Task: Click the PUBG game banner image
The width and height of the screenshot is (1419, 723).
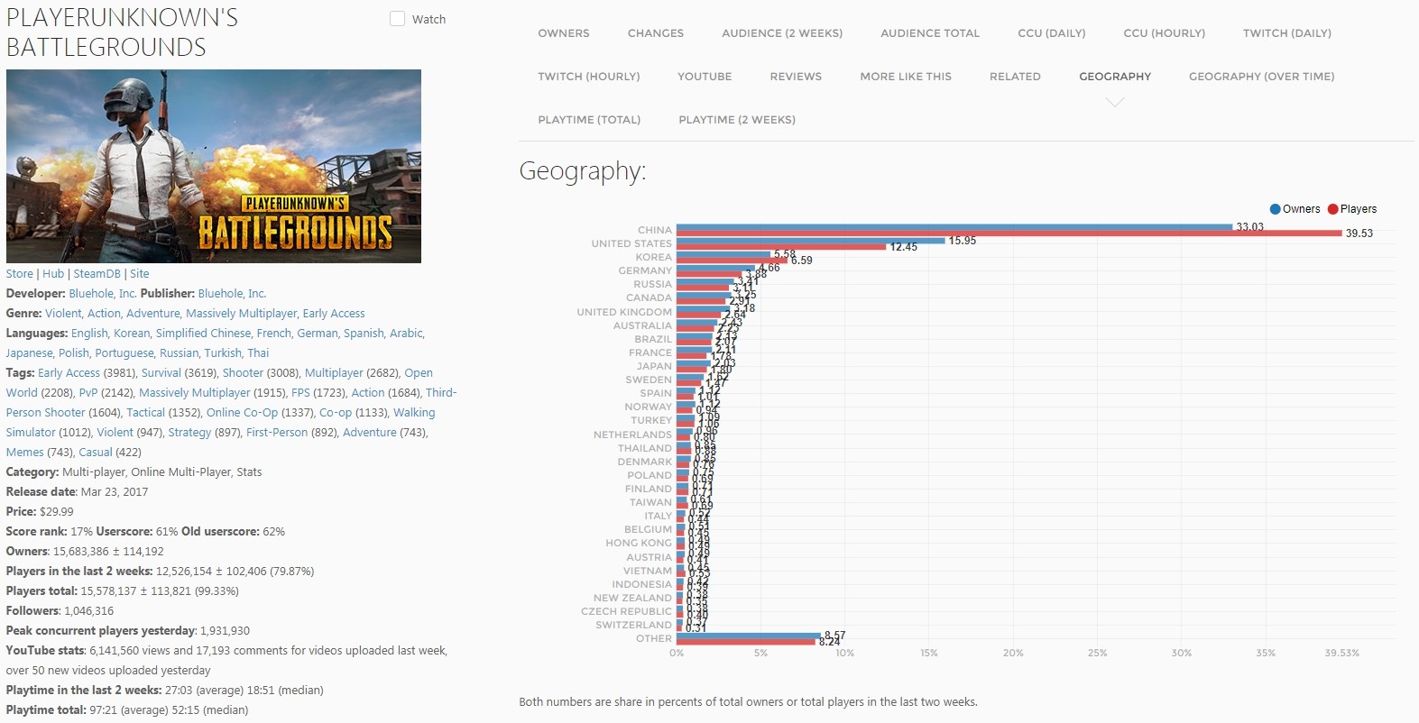Action: point(214,166)
